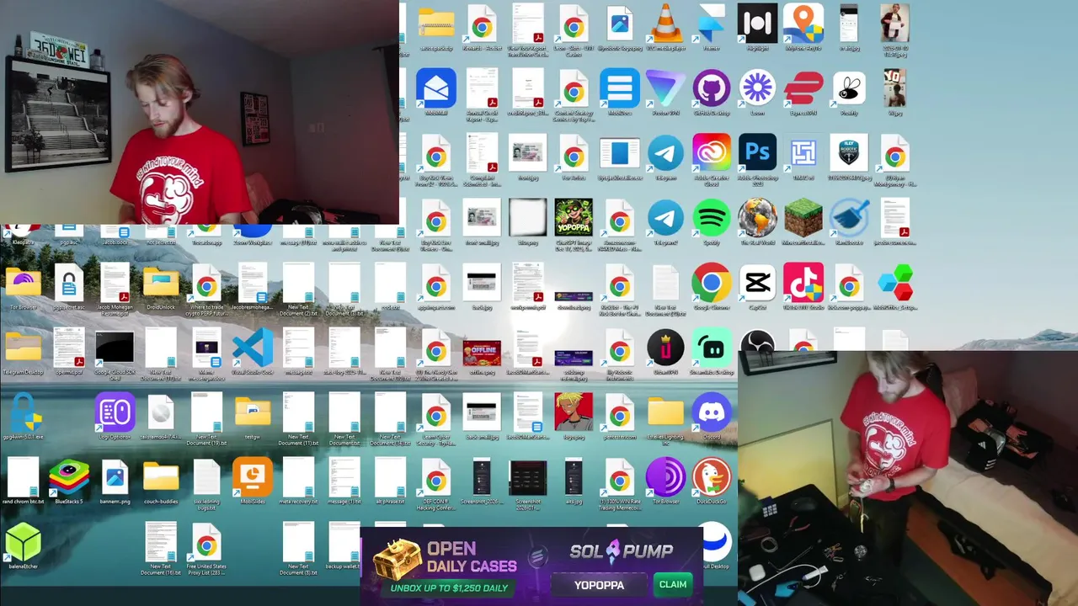
Task: Open the CapCut shortcut
Action: [757, 284]
